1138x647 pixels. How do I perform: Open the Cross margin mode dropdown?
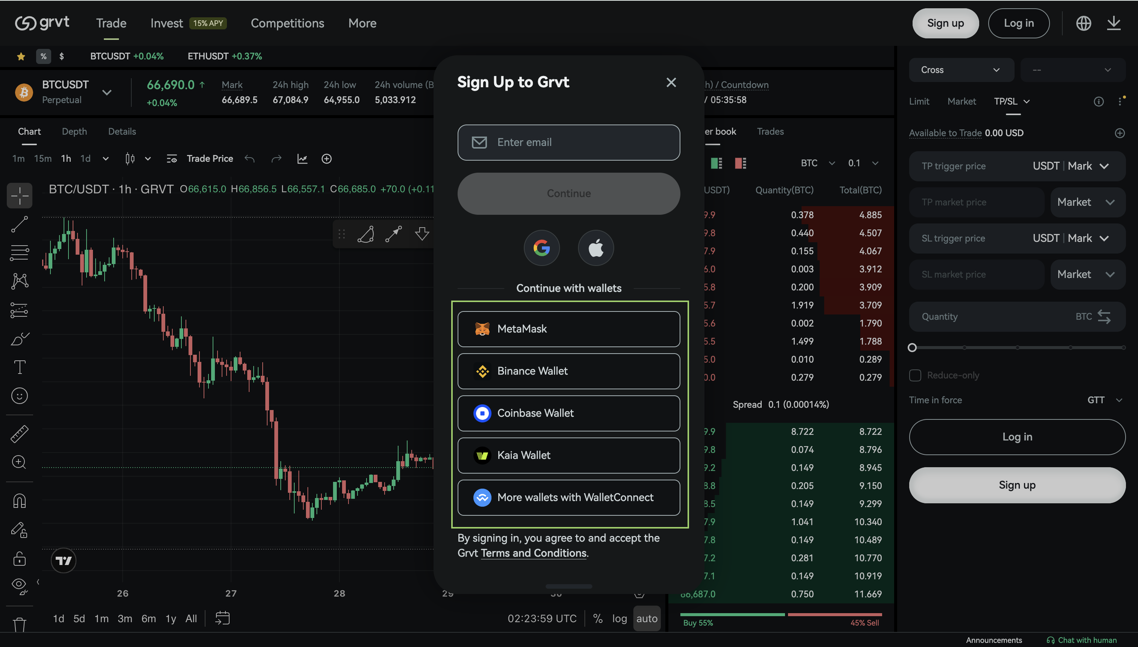(962, 70)
